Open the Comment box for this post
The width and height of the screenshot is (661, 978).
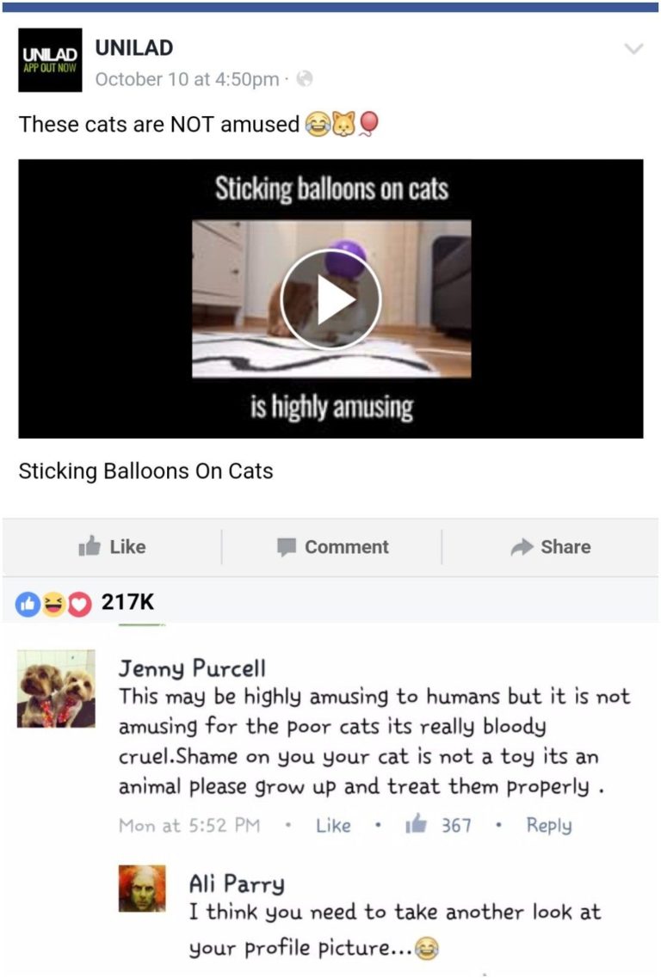pyautogui.click(x=332, y=547)
